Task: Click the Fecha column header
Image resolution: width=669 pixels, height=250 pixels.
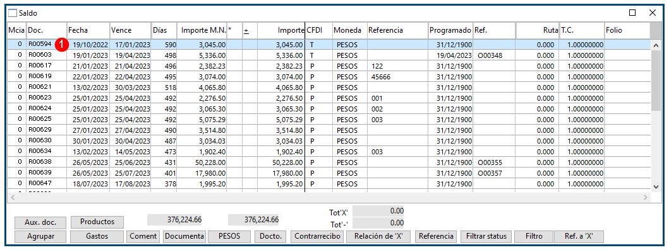Action: coord(88,30)
